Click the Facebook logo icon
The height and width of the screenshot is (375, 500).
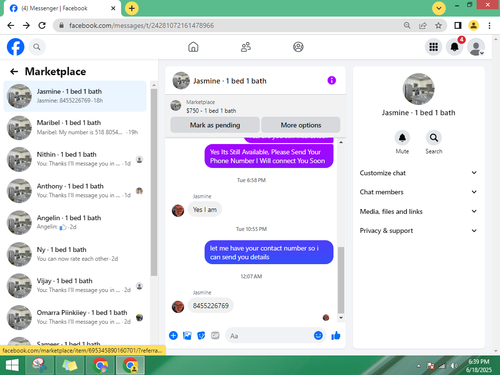[16, 47]
